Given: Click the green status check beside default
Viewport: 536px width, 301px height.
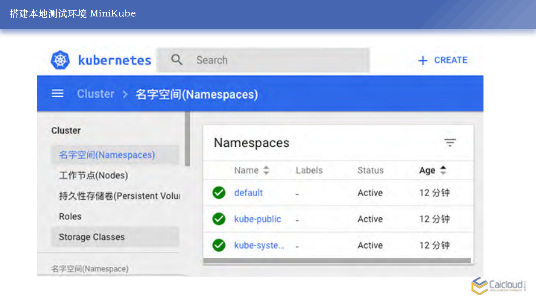Looking at the screenshot, I should (219, 193).
